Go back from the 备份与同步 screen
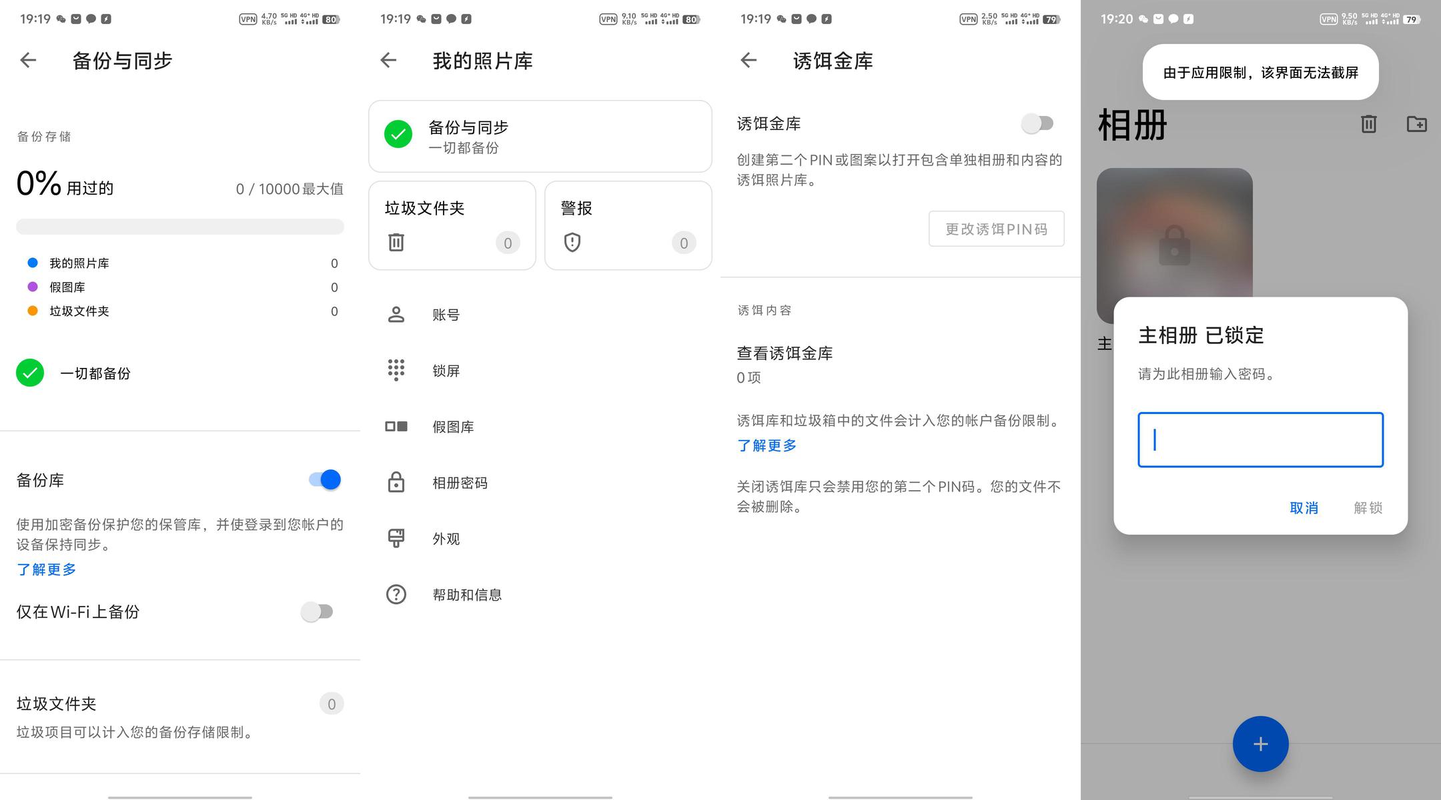The height and width of the screenshot is (800, 1441). pyautogui.click(x=28, y=61)
